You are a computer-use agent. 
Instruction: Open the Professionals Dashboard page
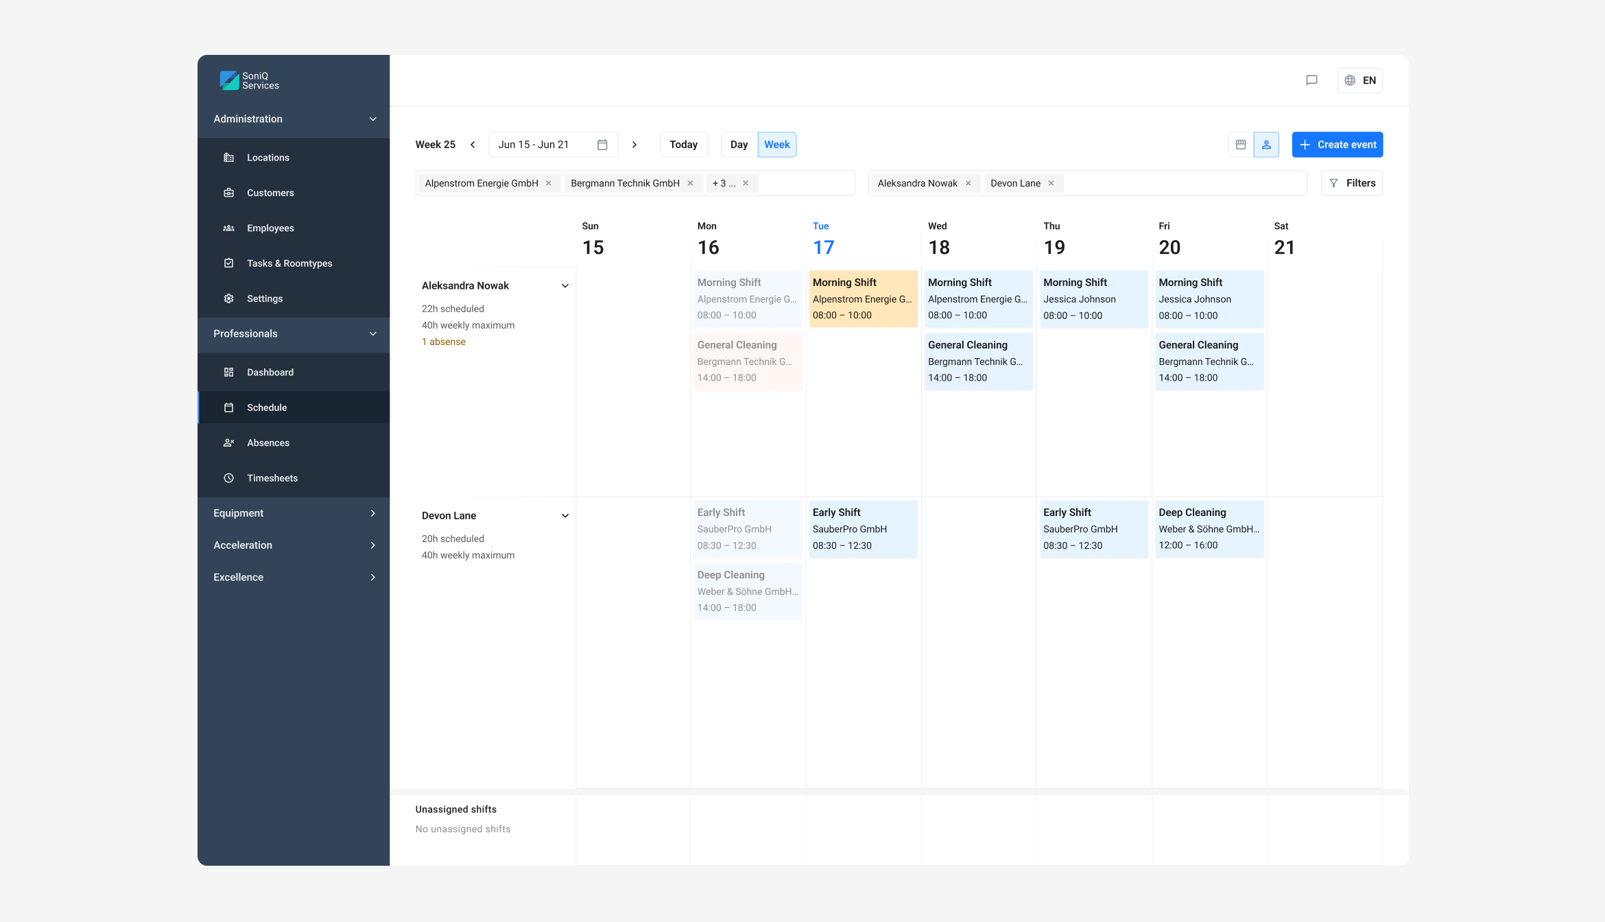270,372
